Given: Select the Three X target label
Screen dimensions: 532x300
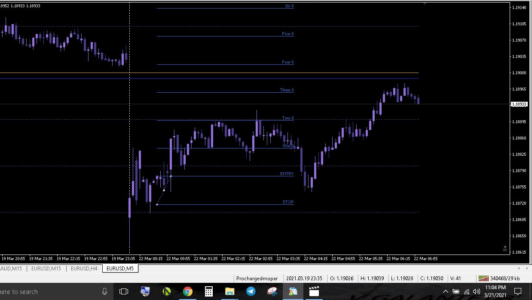Looking at the screenshot, I should click(287, 90).
